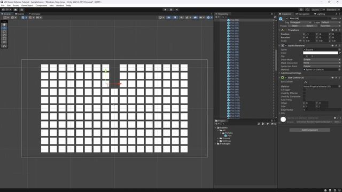342x192 pixels.
Task: Open the Tag dropdown
Action: pos(300,22)
